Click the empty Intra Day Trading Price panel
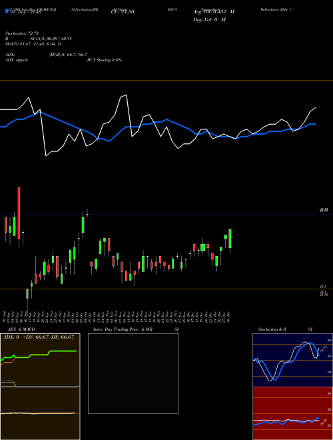The height and width of the screenshot is (440, 333). [x=133, y=373]
